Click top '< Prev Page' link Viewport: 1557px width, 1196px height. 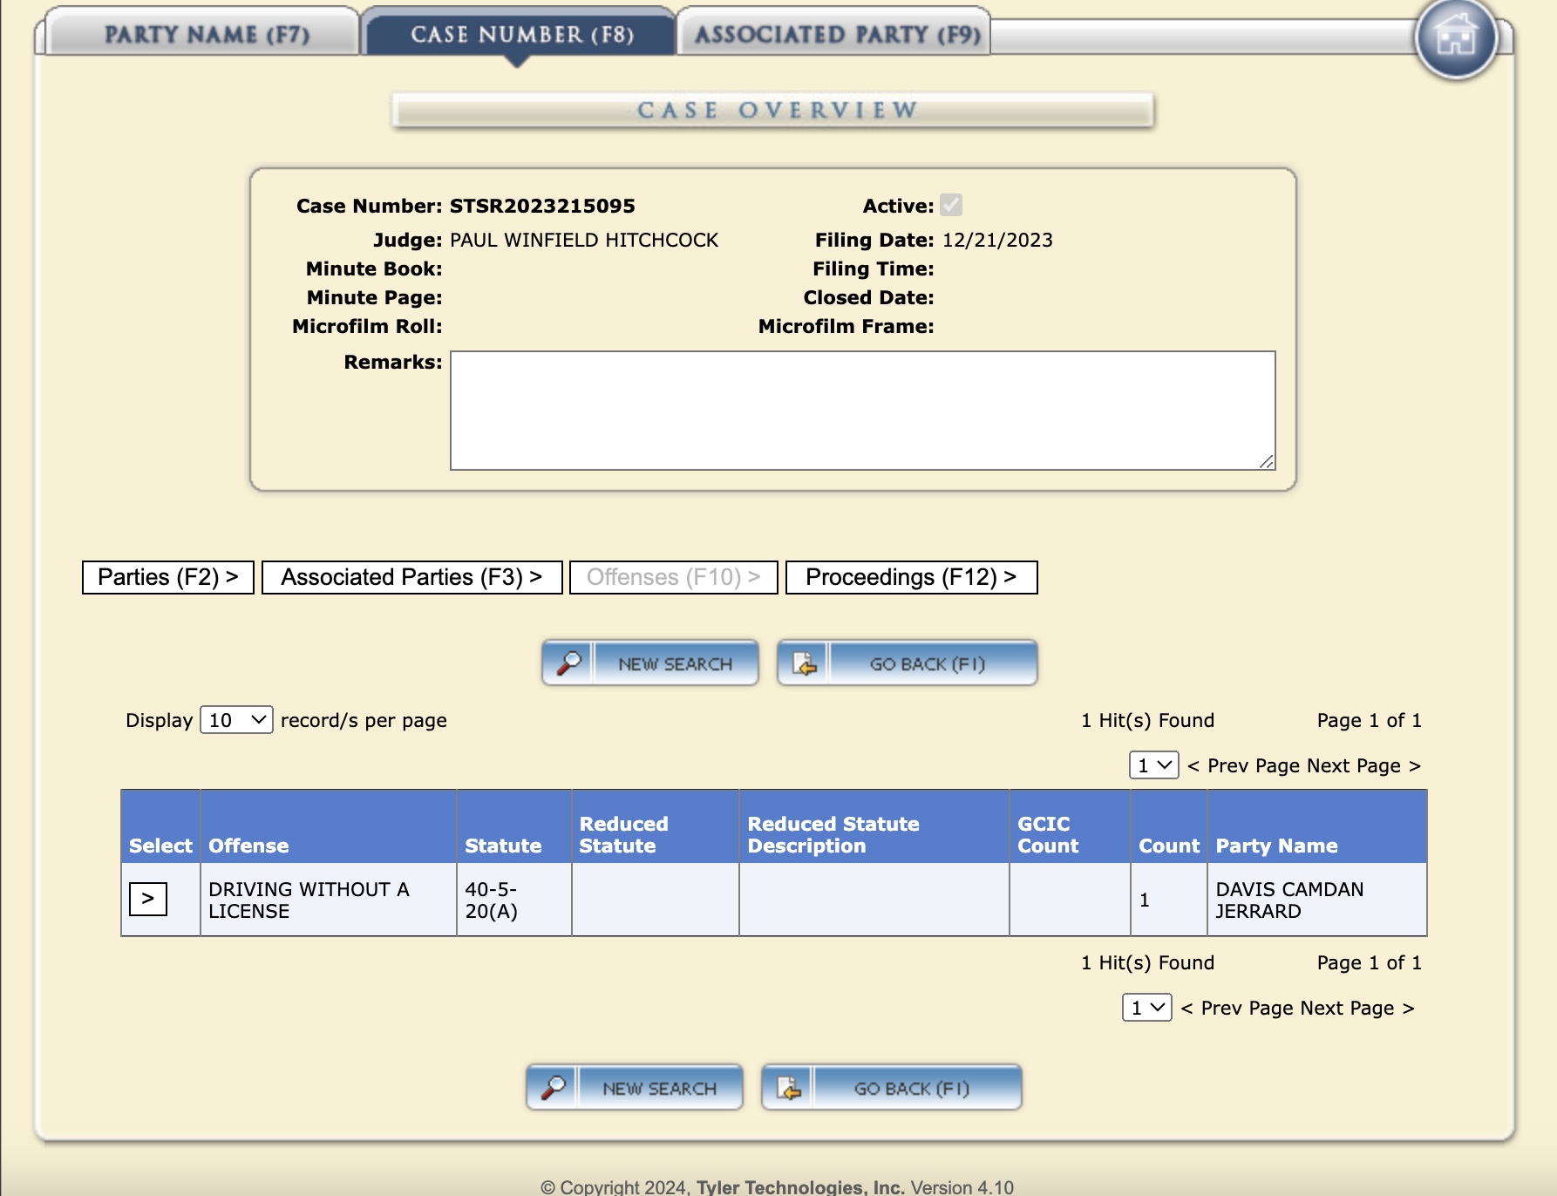(1243, 765)
